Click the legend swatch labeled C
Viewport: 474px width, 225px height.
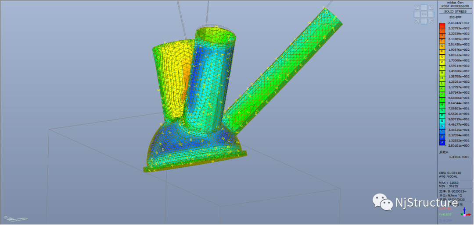[442, 131]
